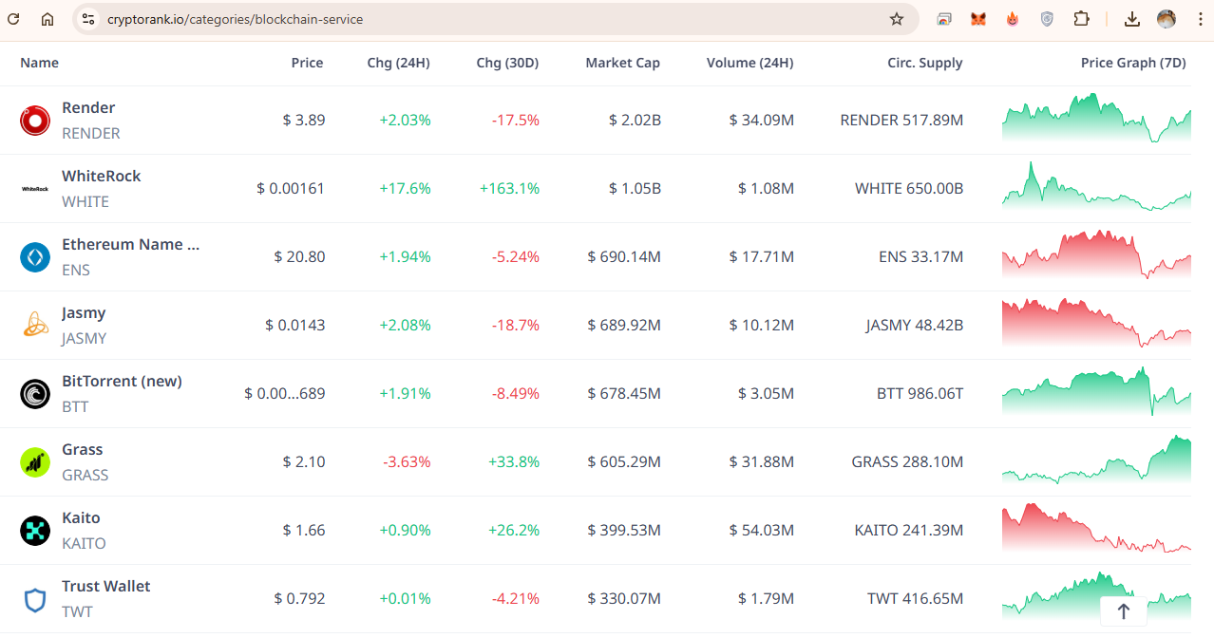The height and width of the screenshot is (638, 1214).
Task: Open browser downloads icon
Action: (x=1131, y=19)
